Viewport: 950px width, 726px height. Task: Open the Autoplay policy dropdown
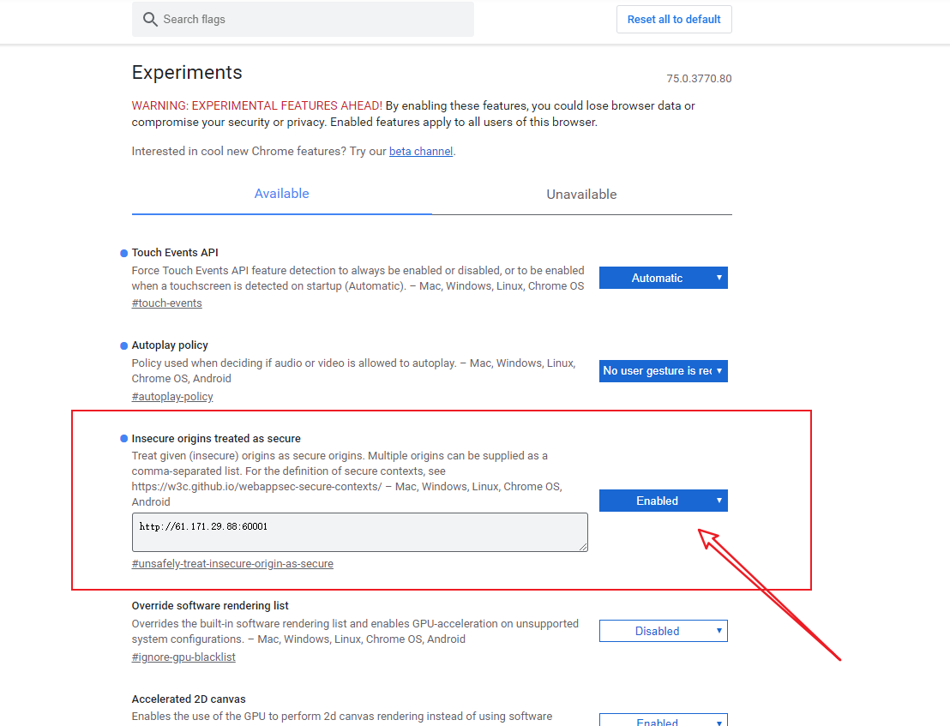point(663,371)
